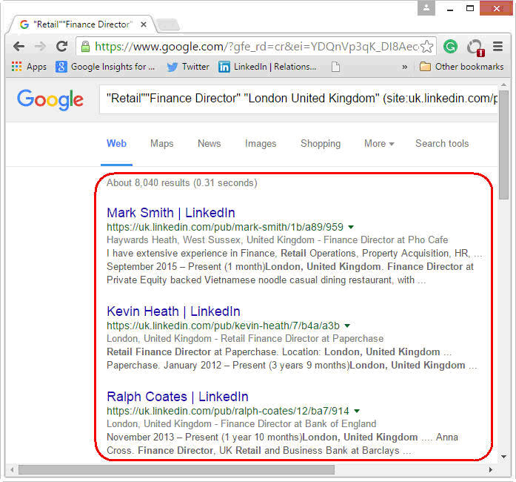Click the browser forward arrow

(40, 47)
